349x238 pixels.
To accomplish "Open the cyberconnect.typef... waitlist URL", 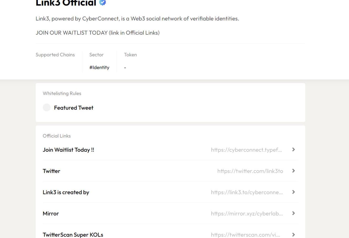I will coord(246,150).
